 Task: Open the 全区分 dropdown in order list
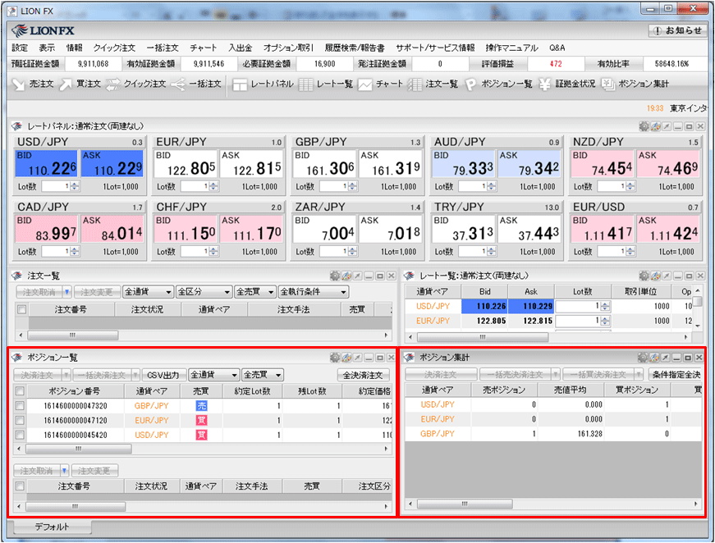(x=204, y=291)
